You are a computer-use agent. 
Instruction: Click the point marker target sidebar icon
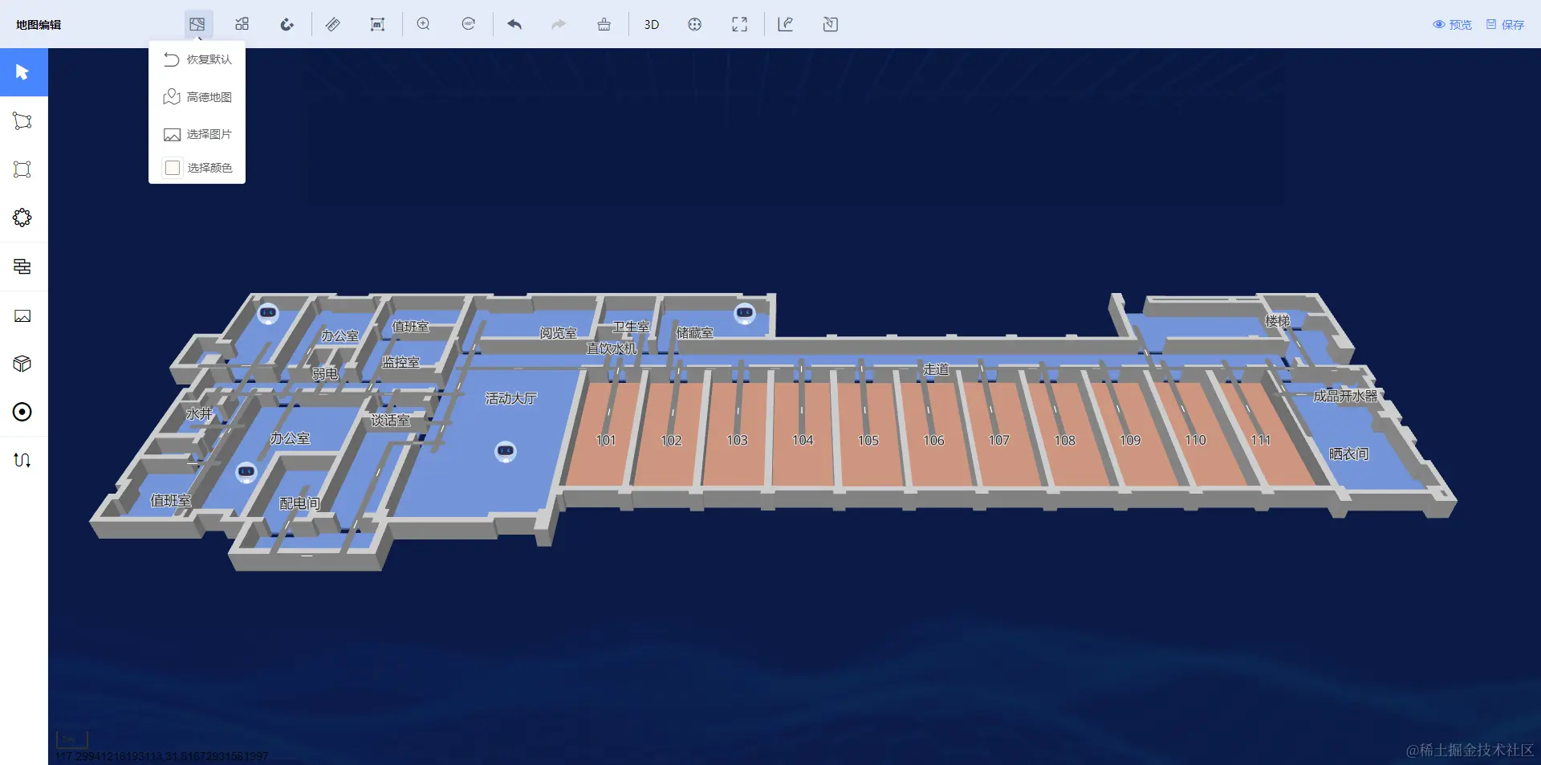[22, 412]
